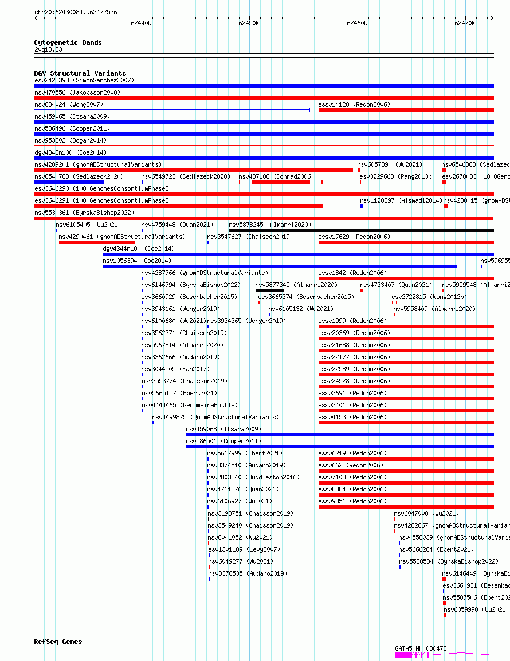The width and height of the screenshot is (510, 661).
Task: Click nsv4499875 (gnomADStructuralVariants) label
Action: pos(215,417)
